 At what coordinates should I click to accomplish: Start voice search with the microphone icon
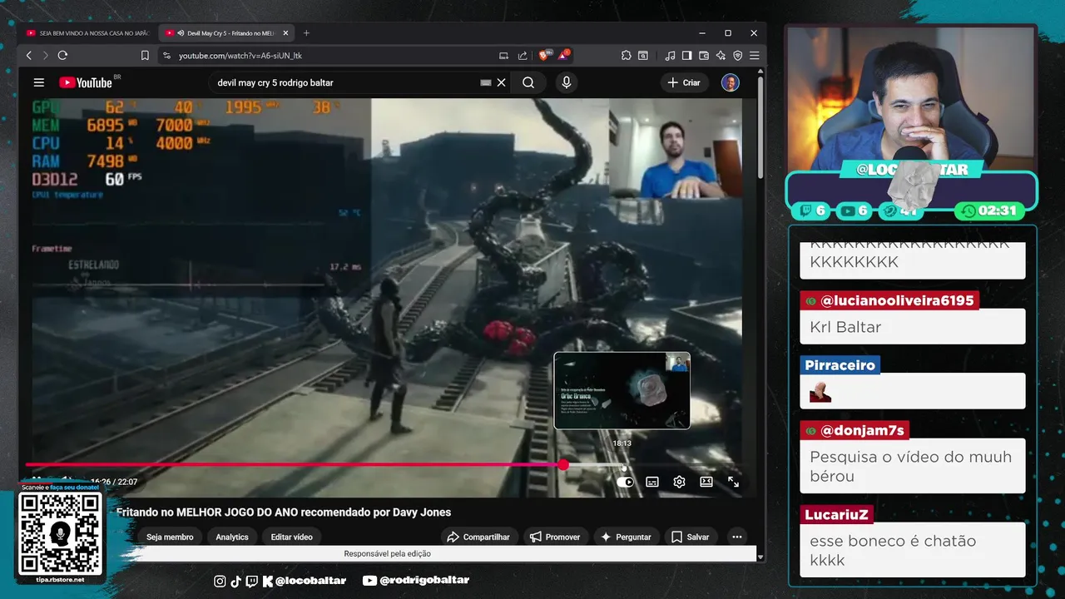coord(567,82)
